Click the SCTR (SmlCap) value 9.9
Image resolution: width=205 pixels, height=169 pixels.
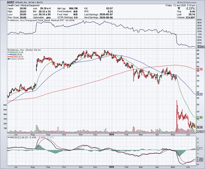coord(76,17)
